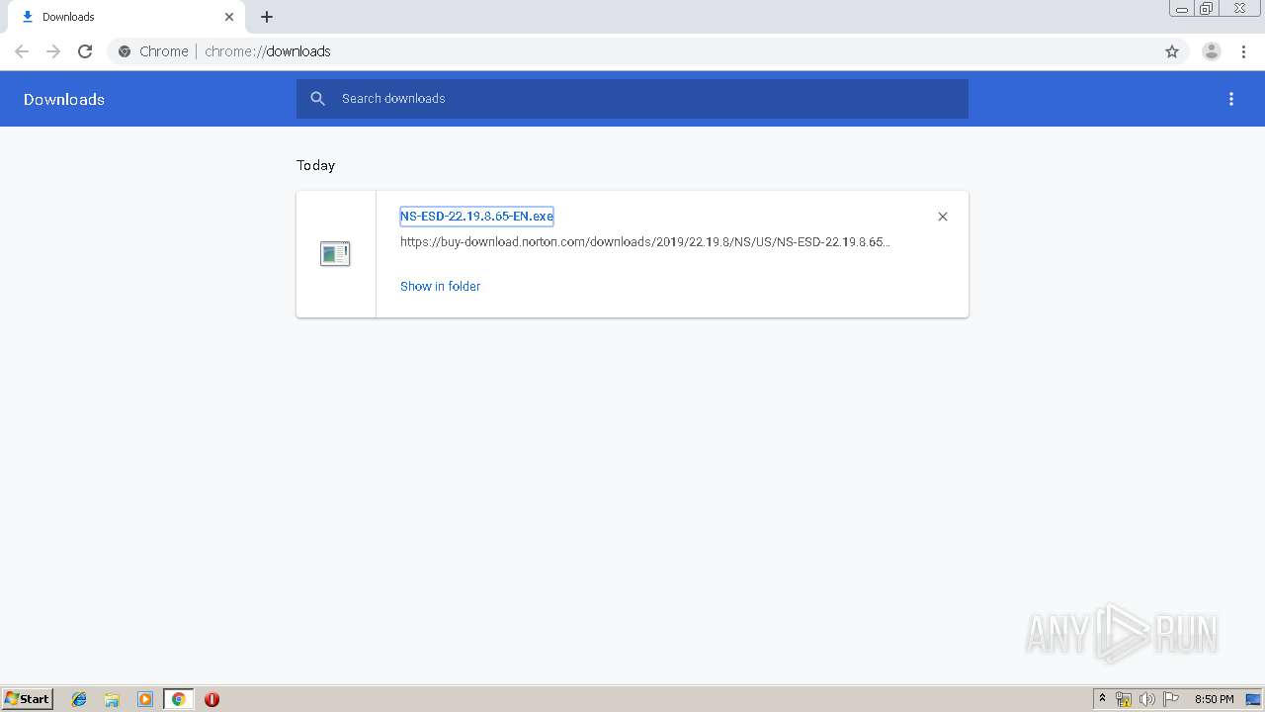Viewport: 1265px width, 712px height.
Task: Close the Downloads tab
Action: tap(229, 17)
